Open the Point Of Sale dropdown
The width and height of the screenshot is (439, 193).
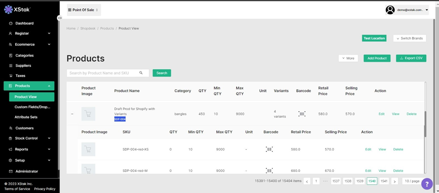(x=84, y=10)
